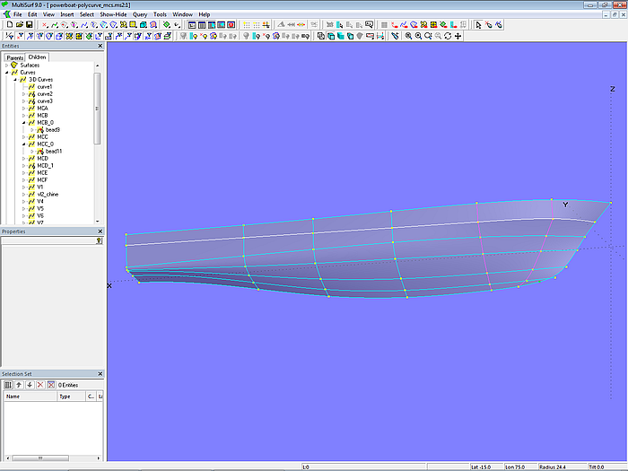Click the pin icon in Properties panel

(99, 240)
